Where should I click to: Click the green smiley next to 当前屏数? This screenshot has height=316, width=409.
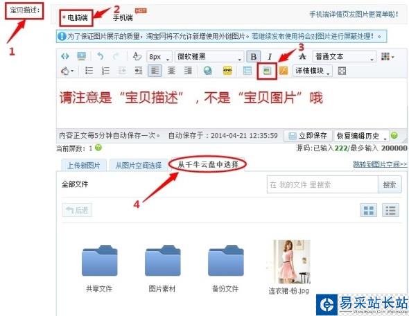point(98,148)
